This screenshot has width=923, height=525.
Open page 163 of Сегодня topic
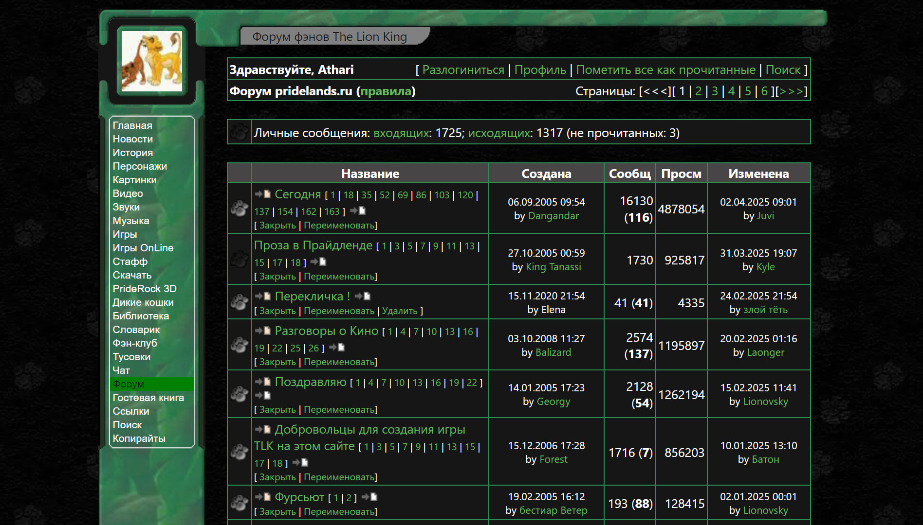pyautogui.click(x=332, y=211)
